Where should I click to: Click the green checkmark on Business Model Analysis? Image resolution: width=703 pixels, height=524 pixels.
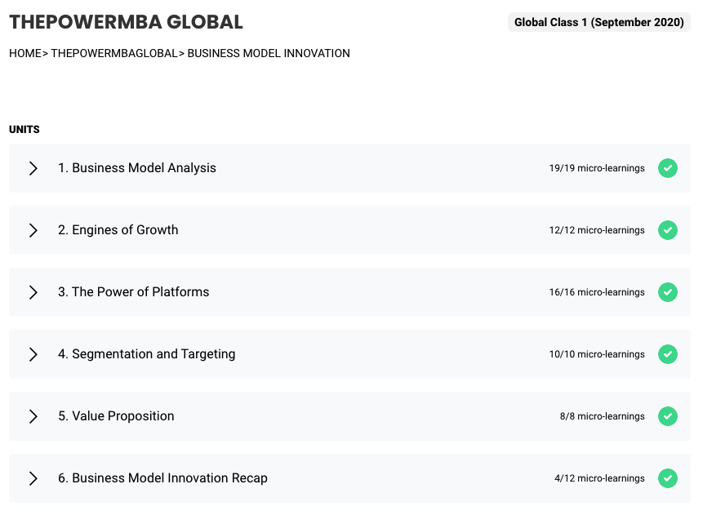tap(668, 168)
